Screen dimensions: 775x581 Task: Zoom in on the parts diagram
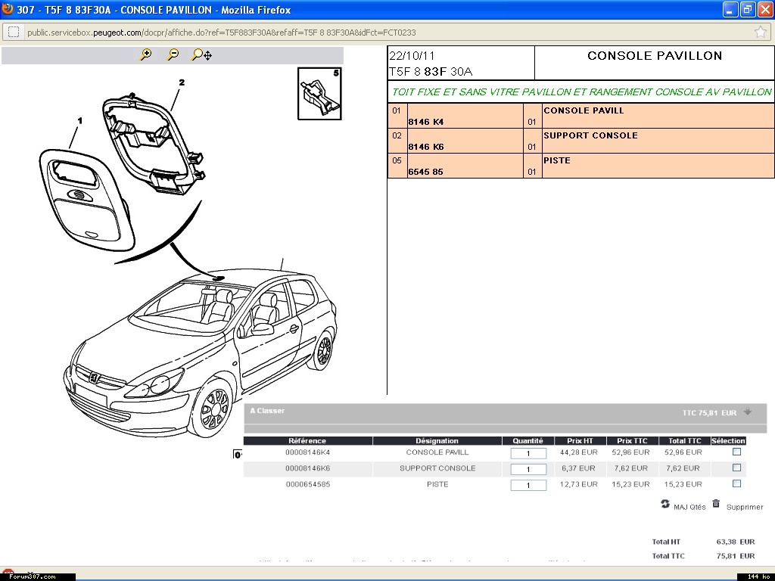coord(146,54)
